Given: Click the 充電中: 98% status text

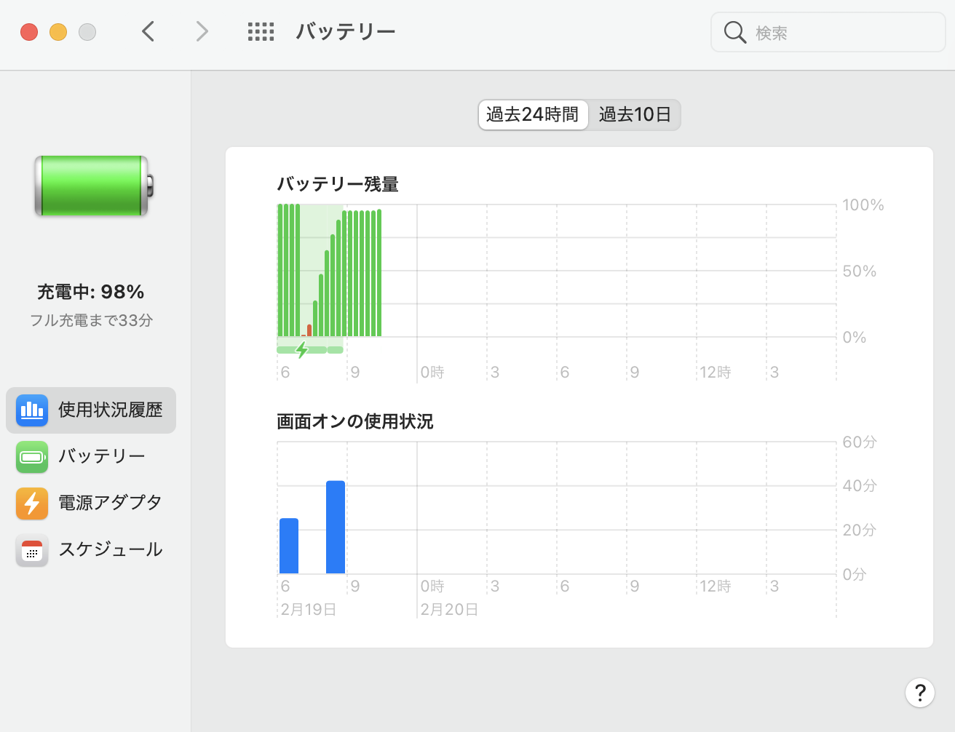Looking at the screenshot, I should pyautogui.click(x=91, y=291).
